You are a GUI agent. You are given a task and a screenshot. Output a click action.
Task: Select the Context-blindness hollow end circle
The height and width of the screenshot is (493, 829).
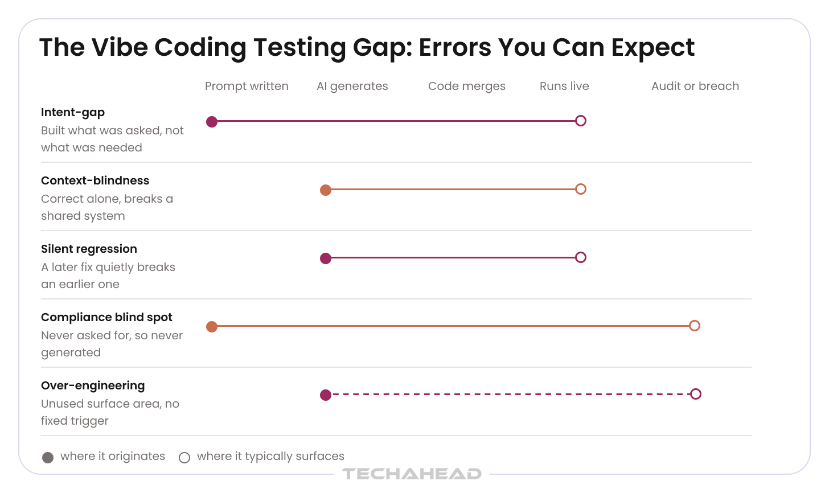(581, 189)
